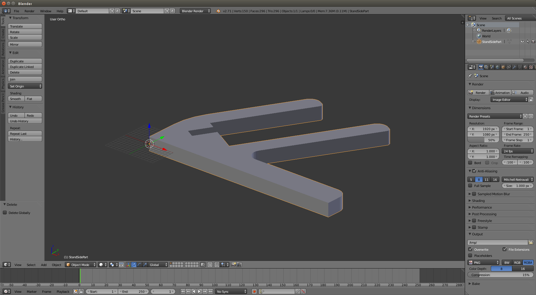Open the World properties globe tab
Image resolution: width=536 pixels, height=295 pixels.
pyautogui.click(x=497, y=67)
